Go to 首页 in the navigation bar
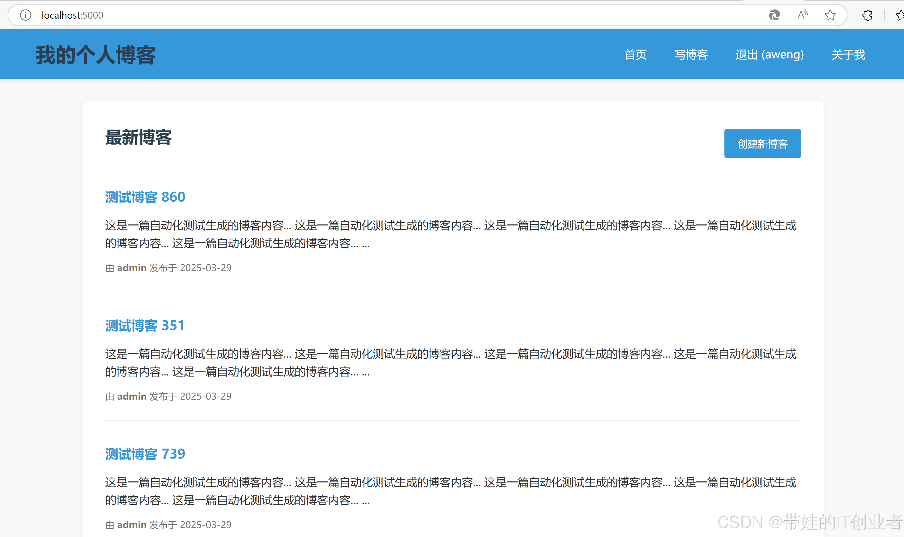 pos(635,55)
